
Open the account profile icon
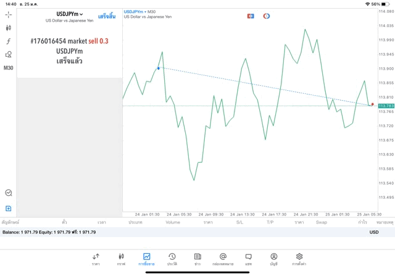[273, 258]
